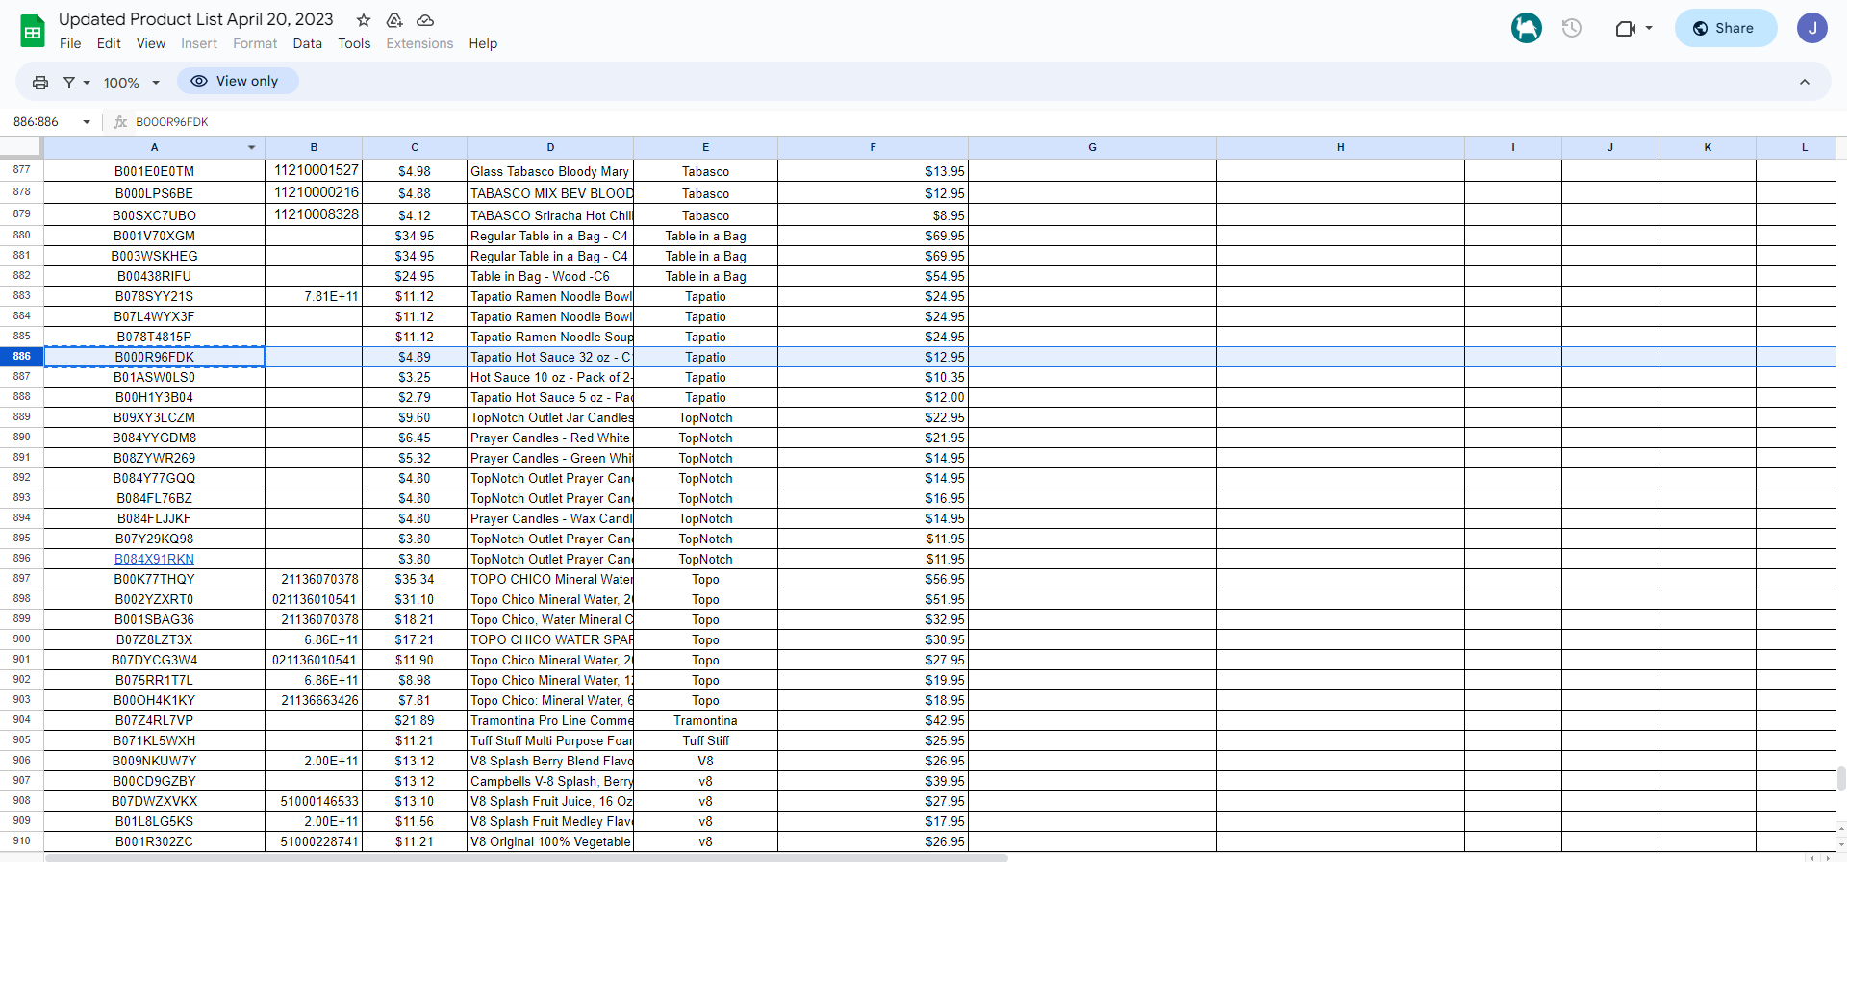The width and height of the screenshot is (1849, 1002).
Task: Select row 910 header
Action: point(21,841)
